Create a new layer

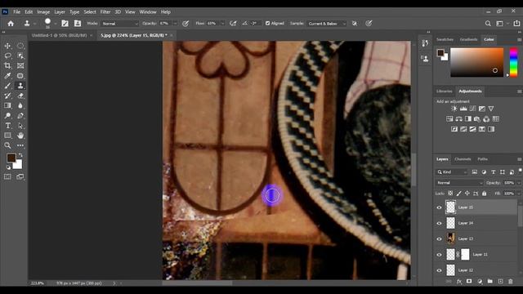500,281
